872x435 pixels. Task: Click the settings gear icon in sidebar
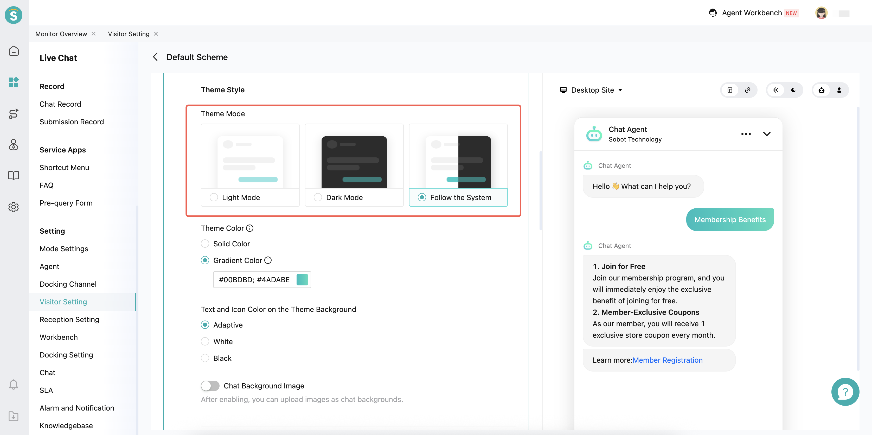coord(14,207)
